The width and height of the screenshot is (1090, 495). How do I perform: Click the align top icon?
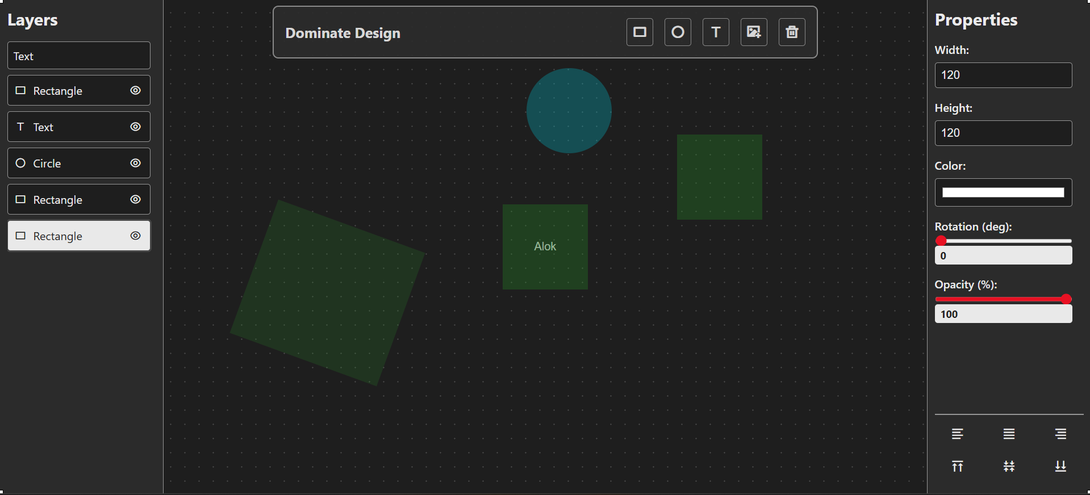tap(957, 467)
